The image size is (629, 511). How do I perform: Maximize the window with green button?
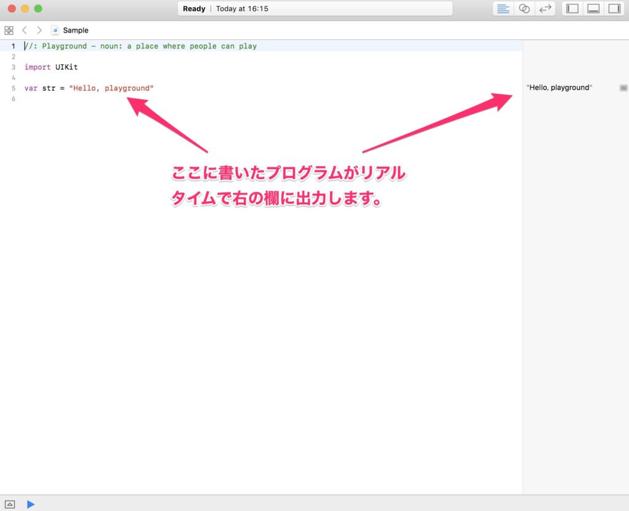click(38, 9)
